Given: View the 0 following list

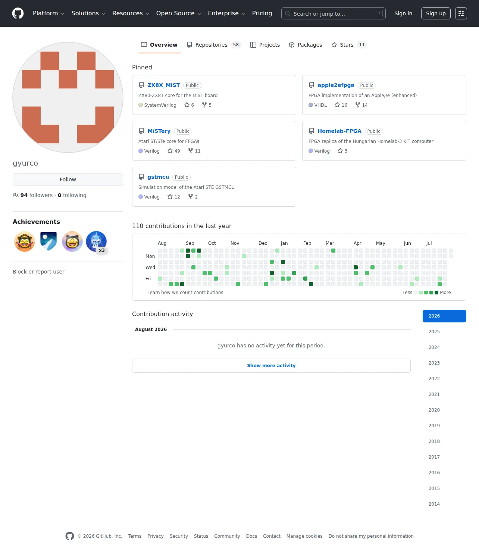Looking at the screenshot, I should [x=72, y=195].
